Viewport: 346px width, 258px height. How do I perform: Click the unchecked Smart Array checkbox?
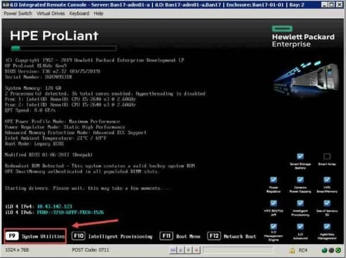(x=327, y=157)
